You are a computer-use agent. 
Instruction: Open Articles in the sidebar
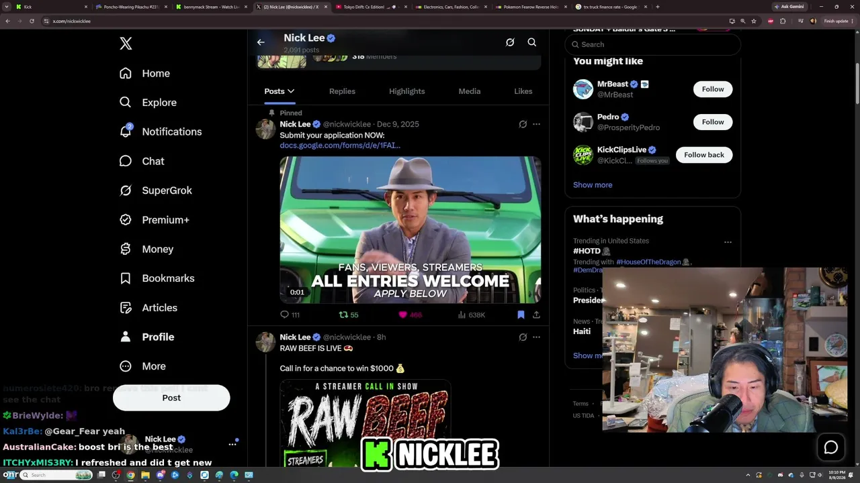(x=148, y=308)
